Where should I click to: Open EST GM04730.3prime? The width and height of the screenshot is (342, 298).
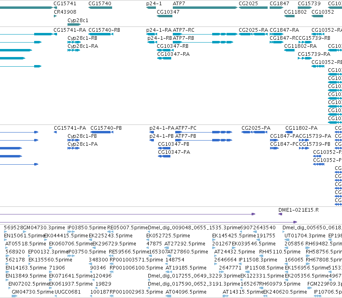coord(44,228)
